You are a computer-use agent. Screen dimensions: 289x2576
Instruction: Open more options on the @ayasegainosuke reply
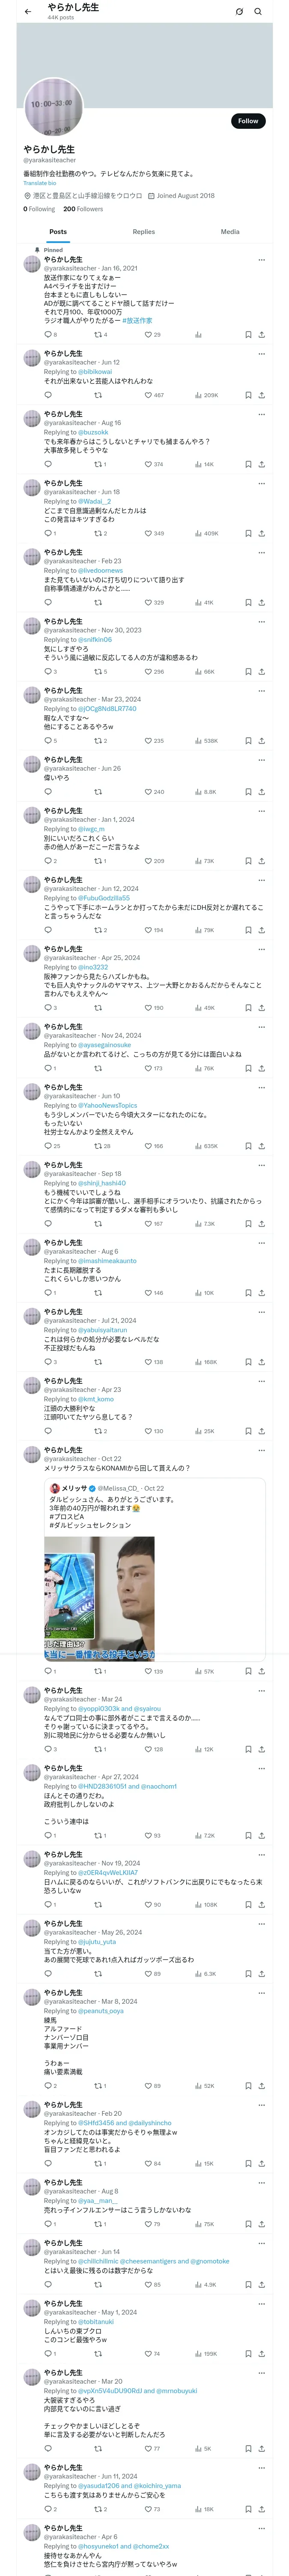coord(261,1027)
